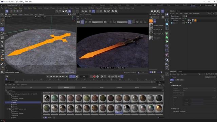217x122 pixels.
Task: Open the dropdown arrow beside RenderView lens icon
Action: point(108,22)
